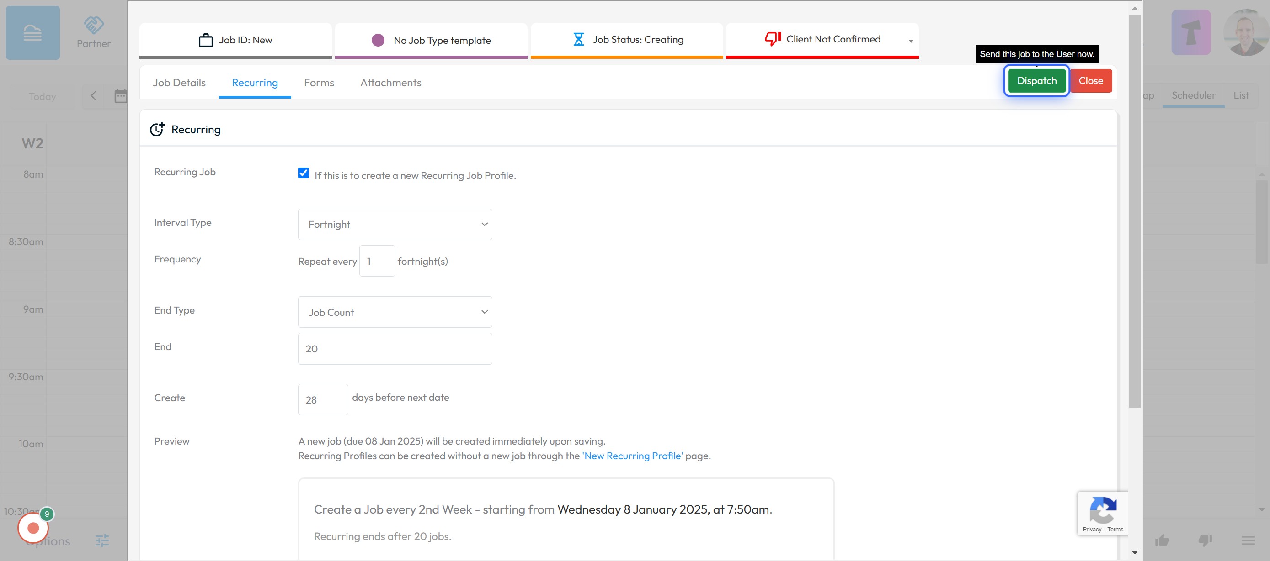This screenshot has height=561, width=1270.
Task: Click the modal scrollbar up arrow
Action: (x=1134, y=8)
